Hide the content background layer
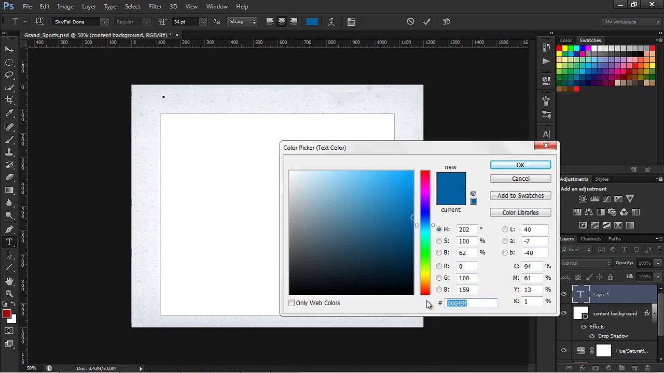This screenshot has width=664, height=373. 564,313
